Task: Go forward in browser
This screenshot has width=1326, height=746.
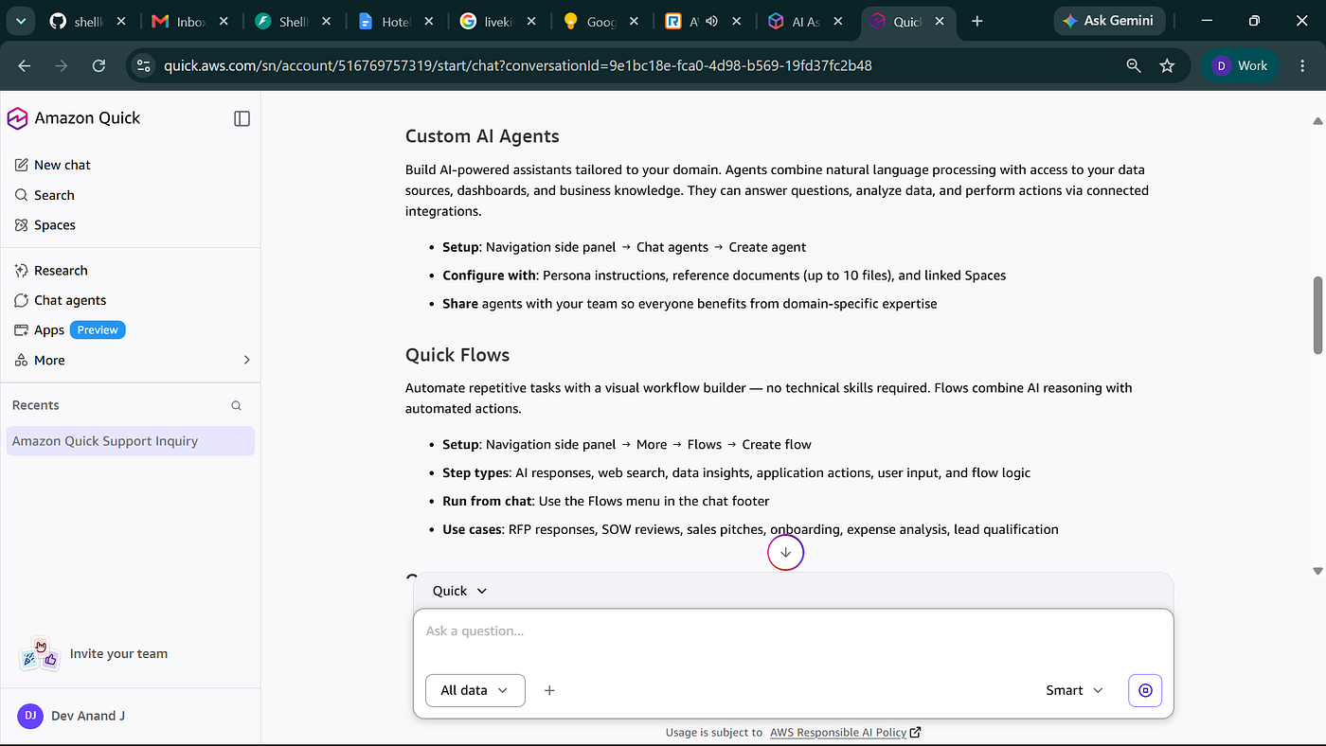Action: (62, 65)
